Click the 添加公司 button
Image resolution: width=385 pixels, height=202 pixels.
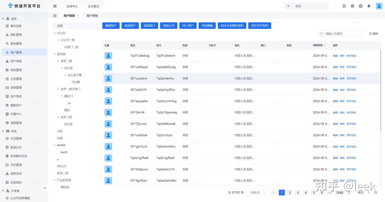click(x=169, y=25)
